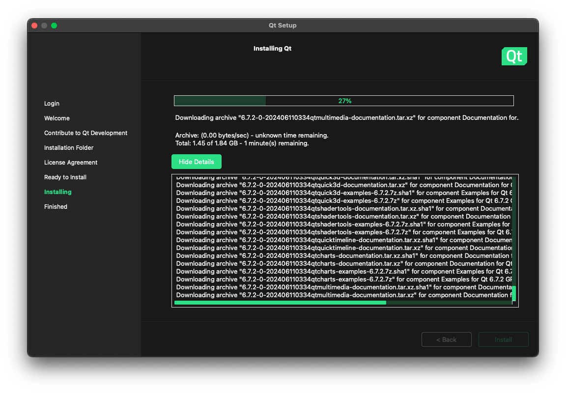Select the Welcome step in sidebar
This screenshot has width=566, height=393.
click(57, 118)
